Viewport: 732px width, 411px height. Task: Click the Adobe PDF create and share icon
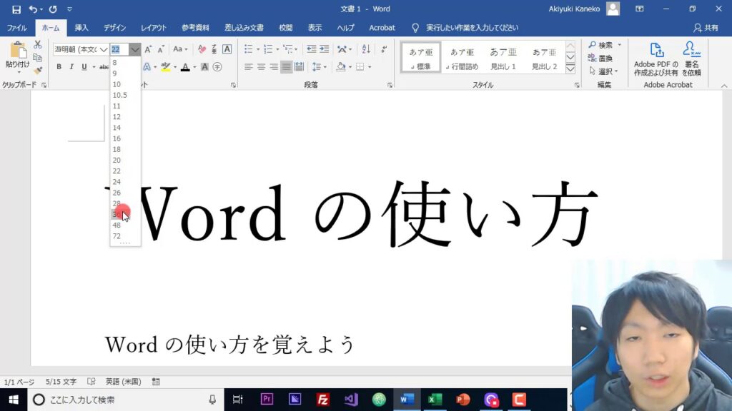(x=656, y=59)
